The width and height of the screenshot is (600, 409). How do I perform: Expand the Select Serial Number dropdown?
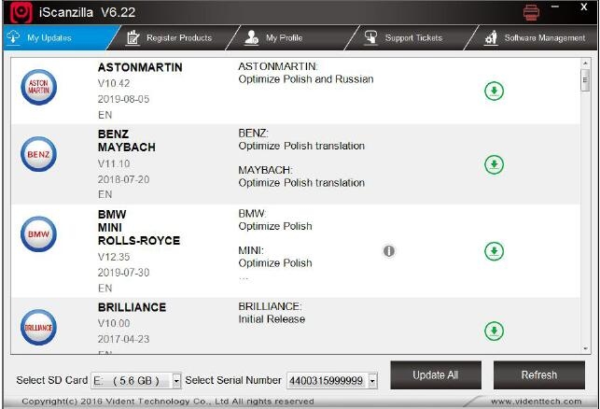click(x=373, y=381)
